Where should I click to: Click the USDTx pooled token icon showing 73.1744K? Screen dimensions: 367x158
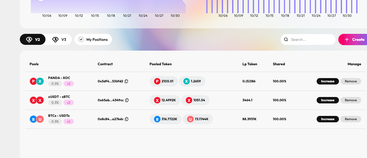(190, 119)
